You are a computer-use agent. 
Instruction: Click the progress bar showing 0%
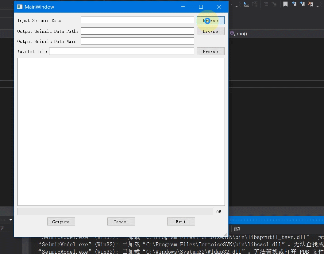[x=115, y=211]
